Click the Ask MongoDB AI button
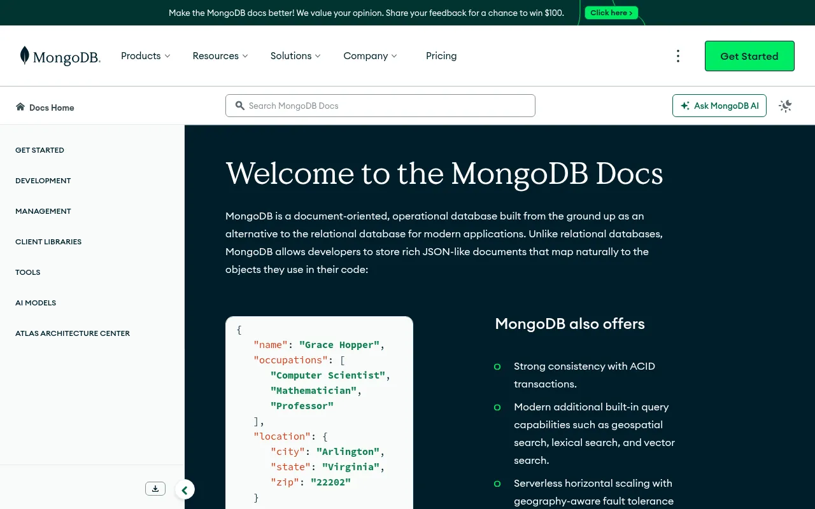The width and height of the screenshot is (815, 509). click(719, 106)
